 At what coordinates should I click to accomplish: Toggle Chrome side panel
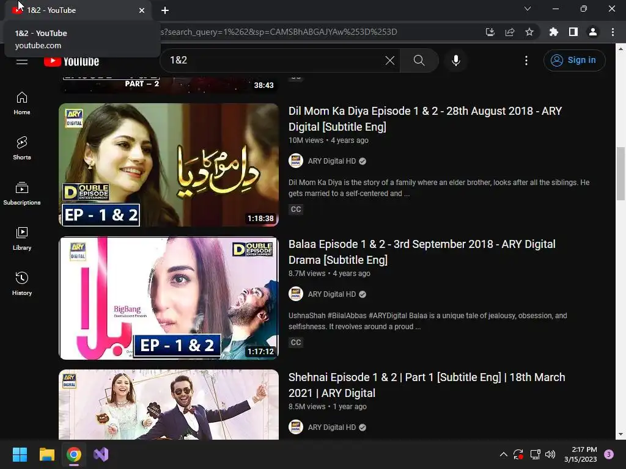pyautogui.click(x=573, y=32)
